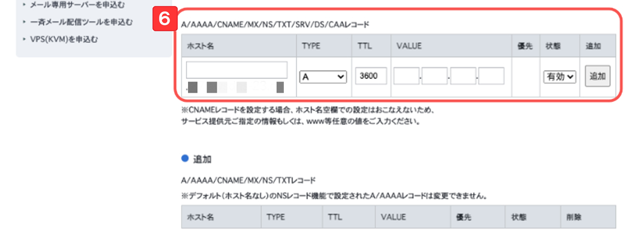The height and width of the screenshot is (240, 644).
Task: Open the TYPE dropdown showing A
Action: point(323,77)
